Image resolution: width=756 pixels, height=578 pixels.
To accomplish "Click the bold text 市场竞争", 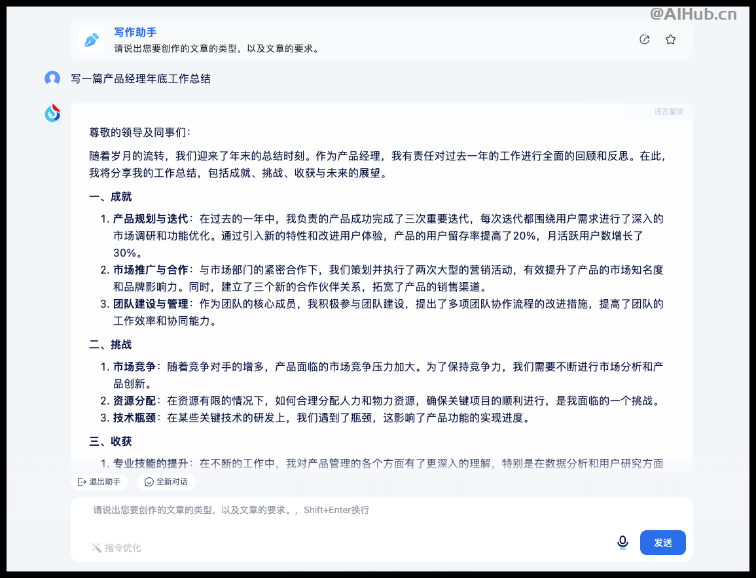I will (135, 367).
